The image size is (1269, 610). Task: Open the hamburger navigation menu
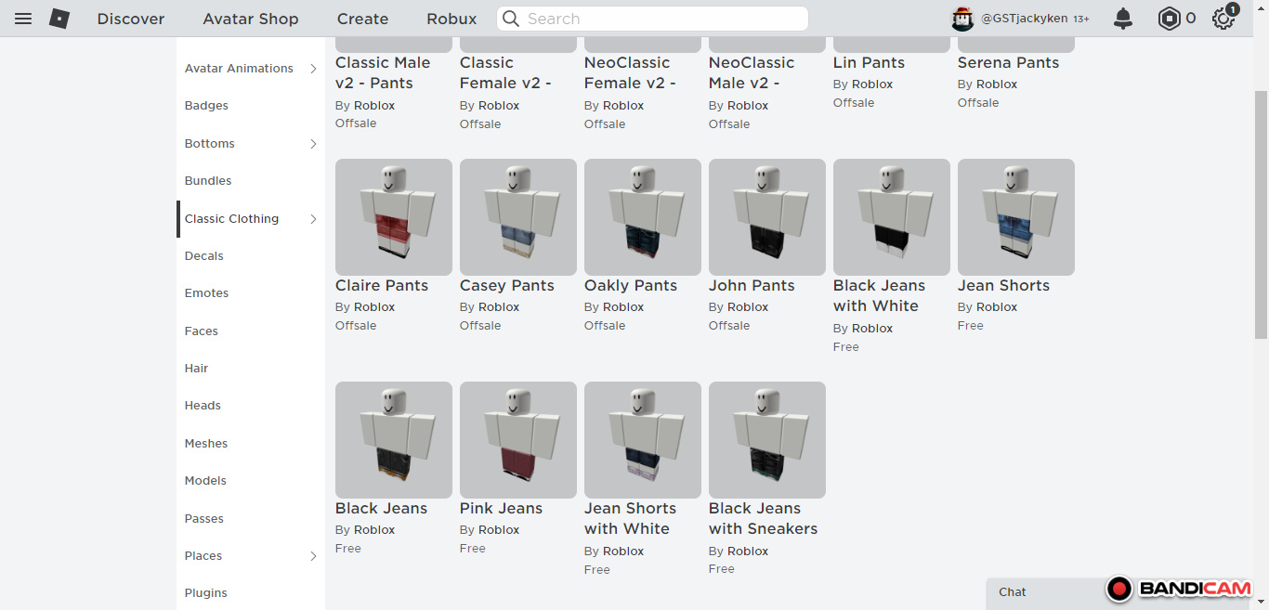pyautogui.click(x=23, y=19)
